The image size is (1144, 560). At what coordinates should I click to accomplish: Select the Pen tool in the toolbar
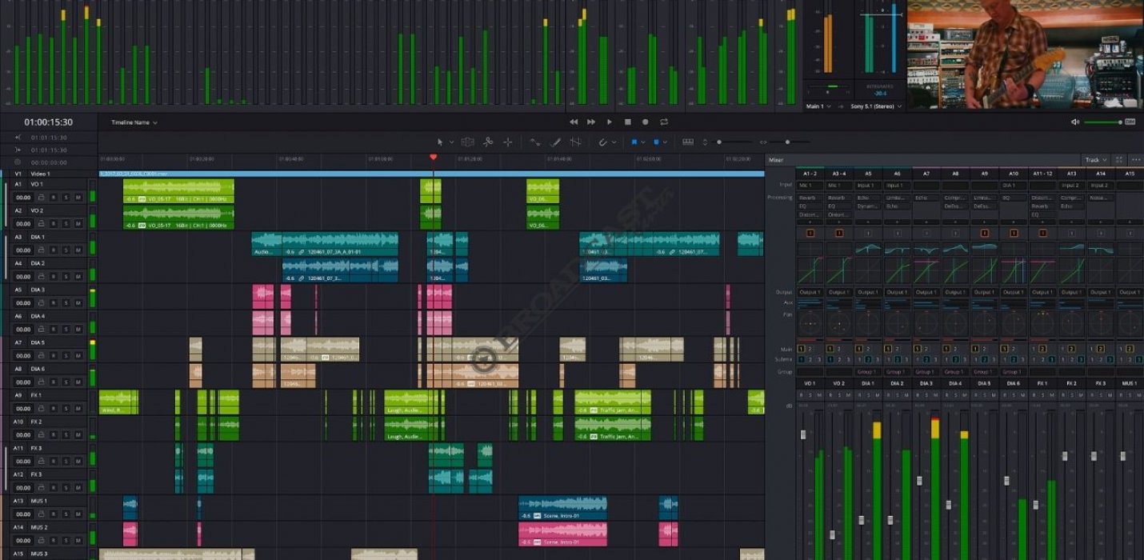556,144
